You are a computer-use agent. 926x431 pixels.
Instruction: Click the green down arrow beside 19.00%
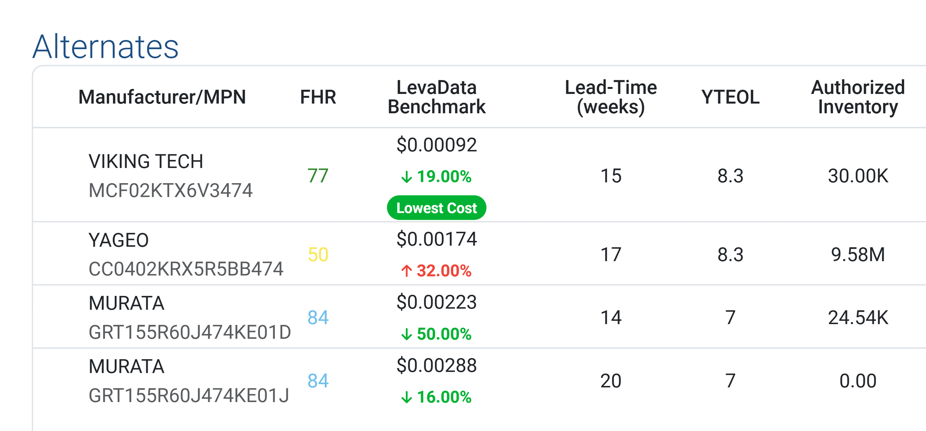(406, 177)
